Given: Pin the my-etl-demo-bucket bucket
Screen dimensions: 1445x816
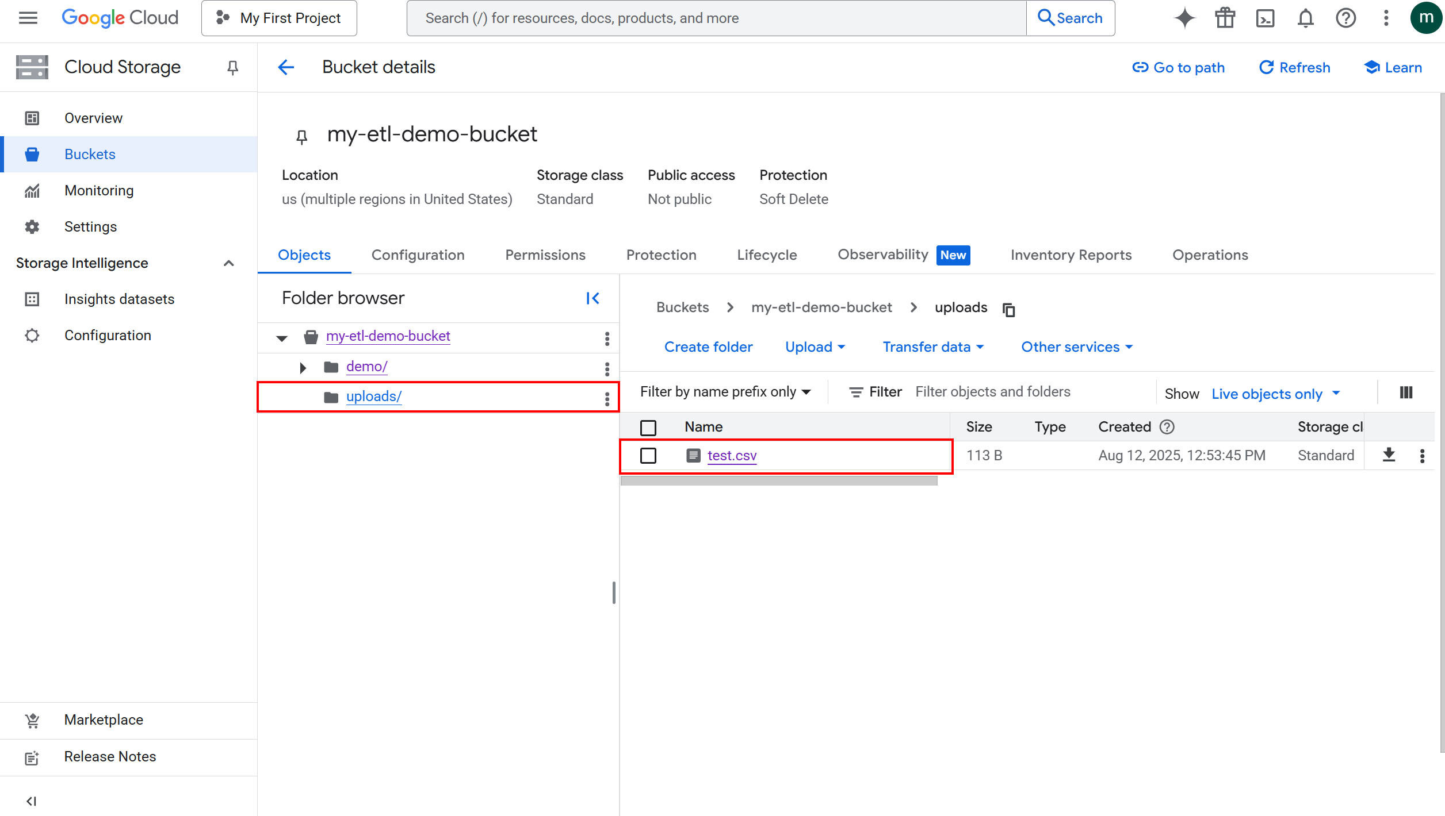Looking at the screenshot, I should coord(301,136).
